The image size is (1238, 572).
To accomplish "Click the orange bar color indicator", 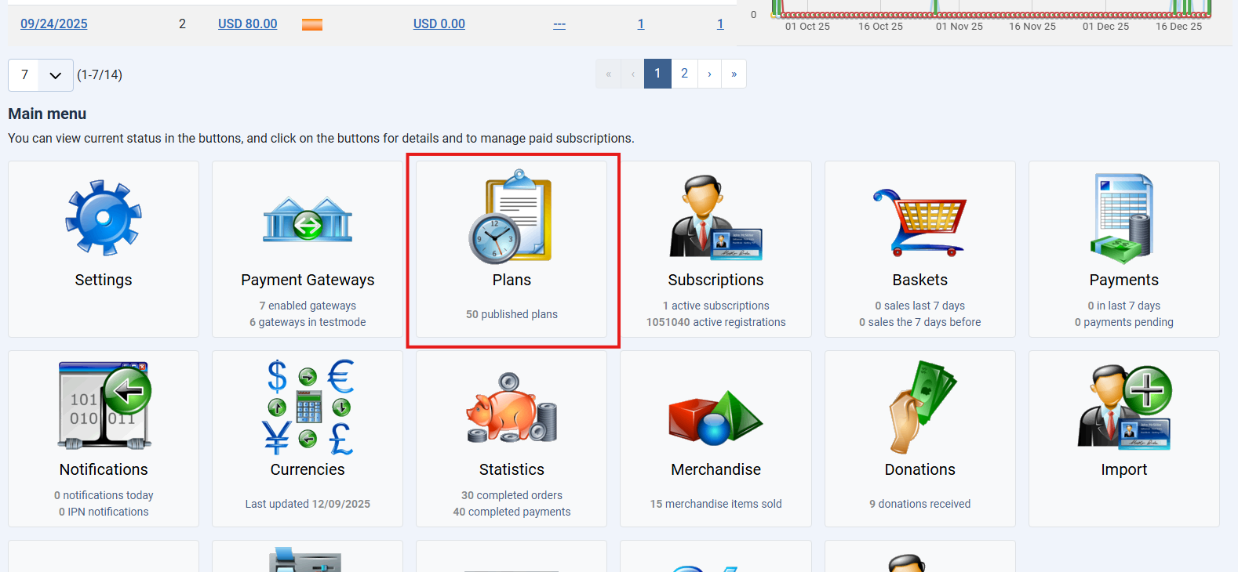I will click(312, 24).
